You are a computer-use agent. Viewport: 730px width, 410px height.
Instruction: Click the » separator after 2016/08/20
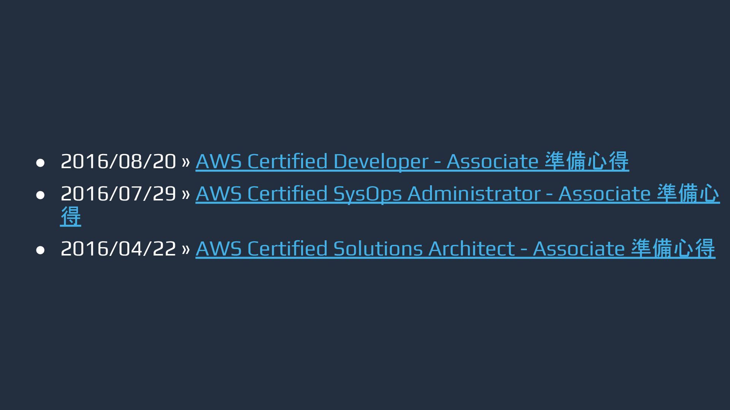(x=186, y=162)
